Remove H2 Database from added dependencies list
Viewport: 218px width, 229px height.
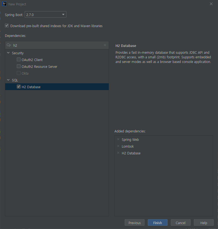(118, 153)
